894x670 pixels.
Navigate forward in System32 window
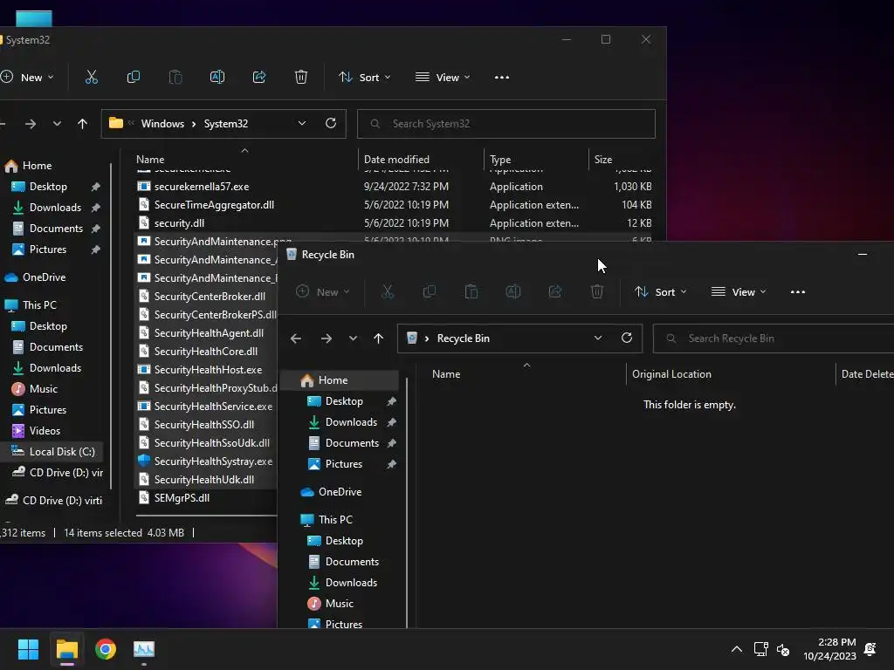point(31,124)
